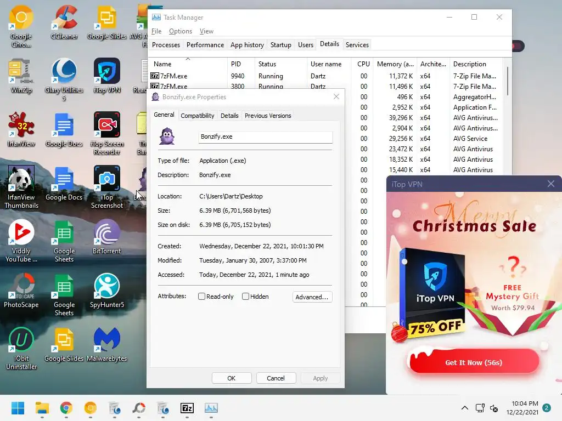Screen dimensions: 562x421
Task: Open IrfanView Thumbnails shortcut
Action: 21,187
